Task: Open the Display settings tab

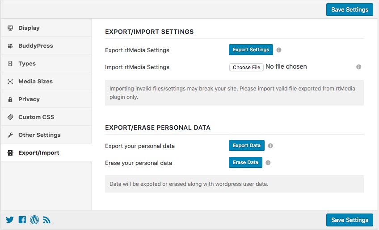Action: click(29, 28)
